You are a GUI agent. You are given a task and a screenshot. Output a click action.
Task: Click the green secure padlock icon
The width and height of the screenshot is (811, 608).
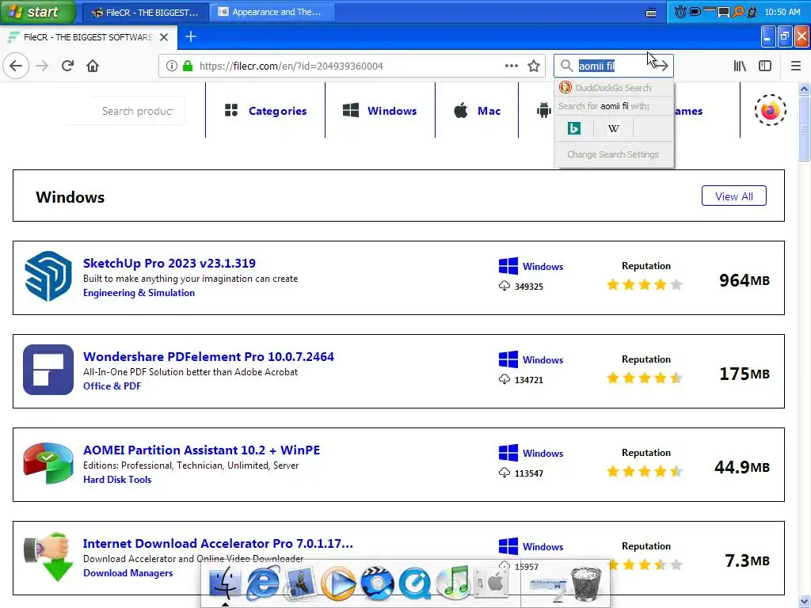[x=188, y=66]
